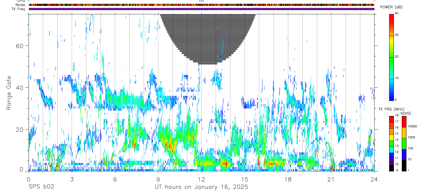Click the 1000 label in NOISE legend

(x=411, y=138)
